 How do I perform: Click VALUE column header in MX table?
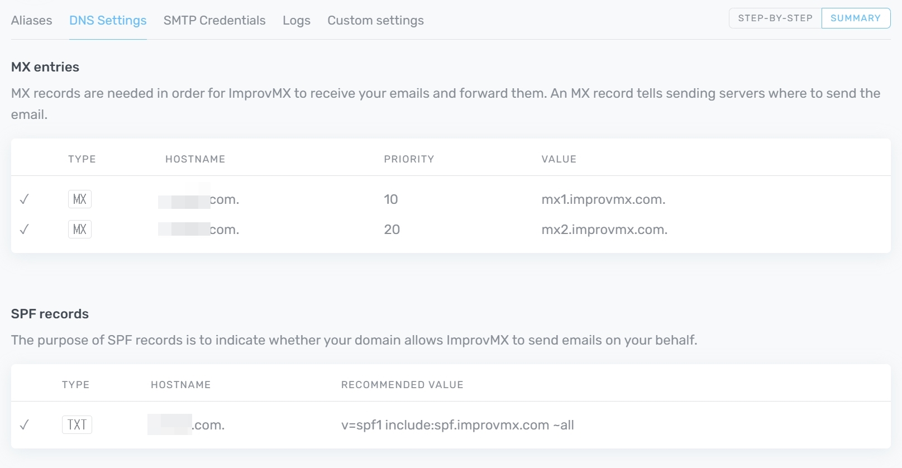559,159
